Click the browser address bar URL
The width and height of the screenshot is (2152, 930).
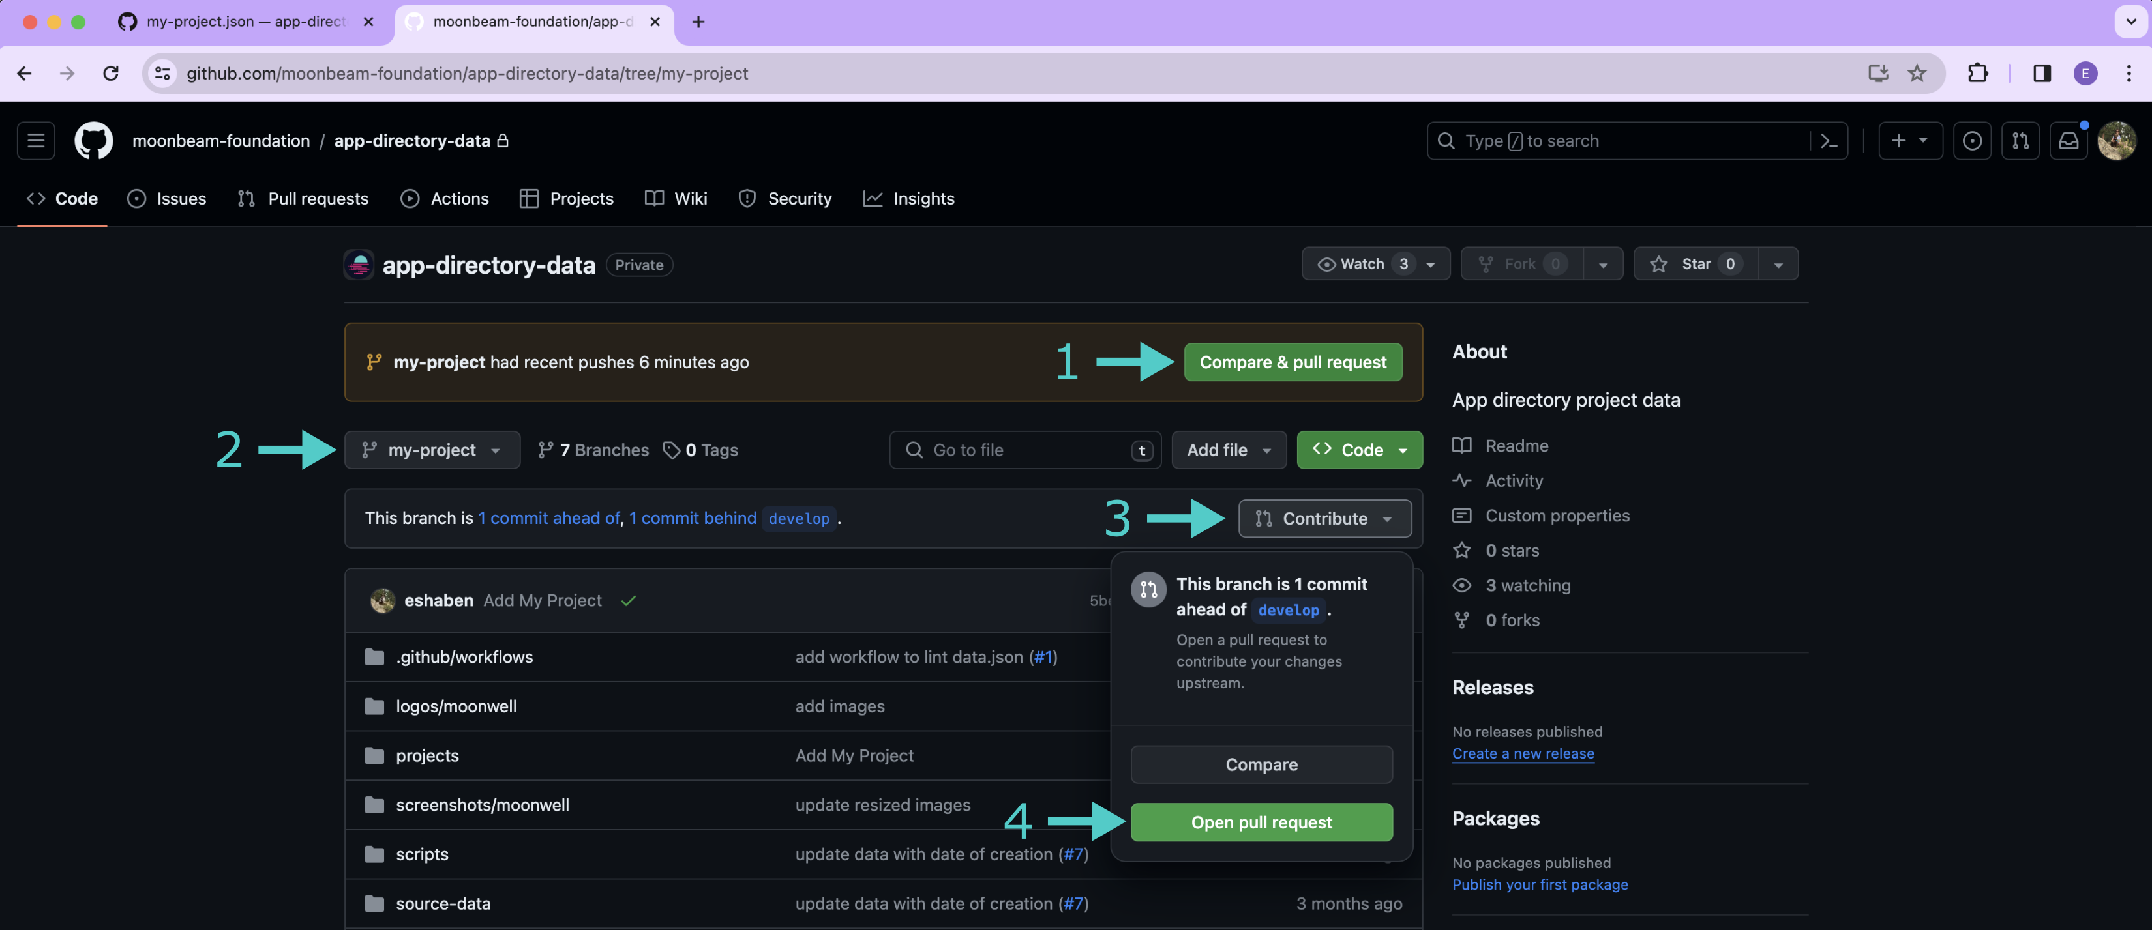(x=467, y=74)
